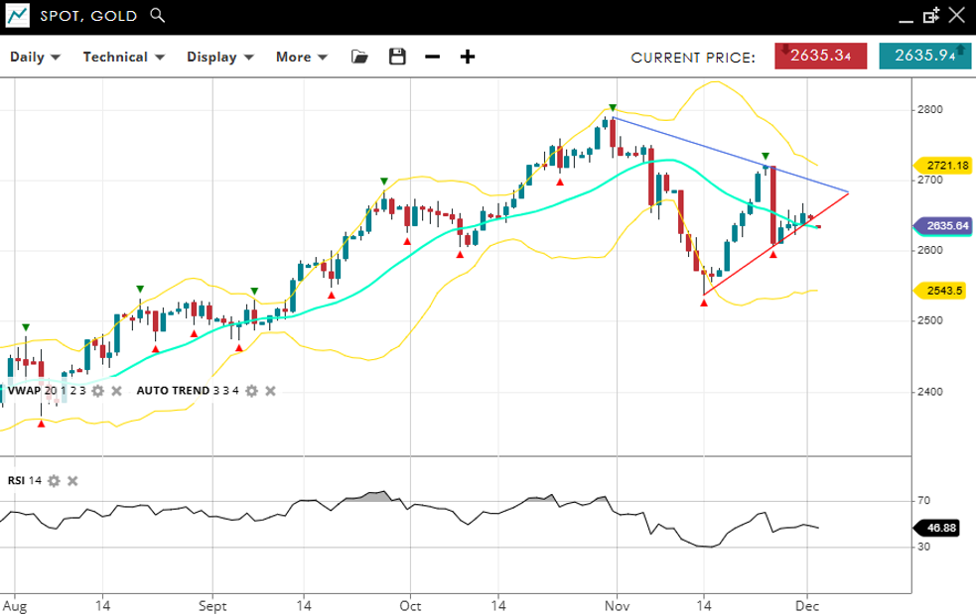Viewport: 976px width, 615px height.
Task: Remove the RSI indicator
Action: (72, 481)
